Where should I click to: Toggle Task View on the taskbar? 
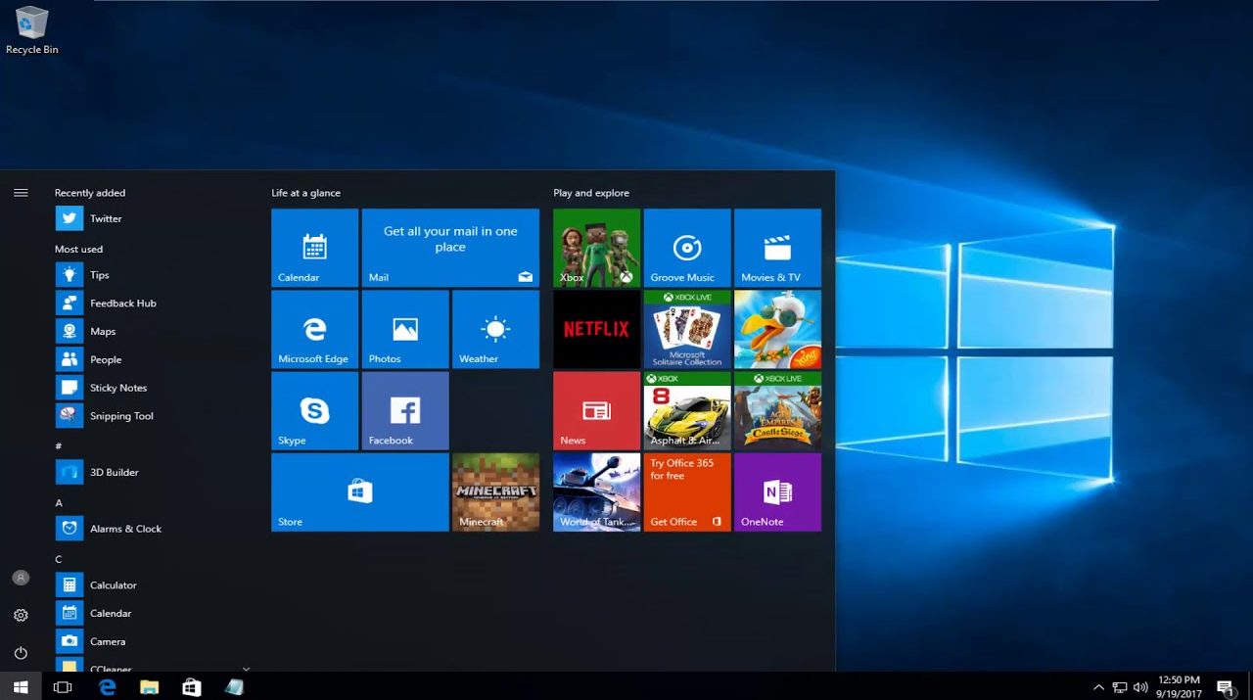point(63,687)
